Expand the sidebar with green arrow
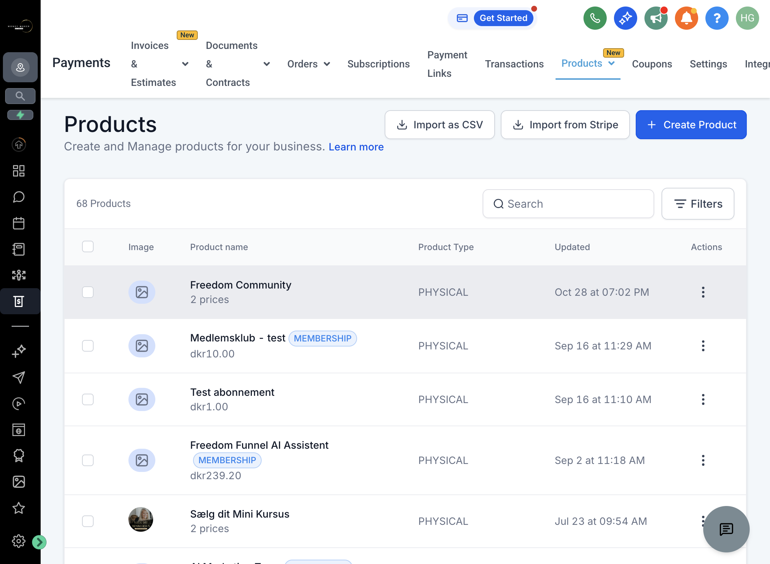The image size is (770, 564). (39, 542)
